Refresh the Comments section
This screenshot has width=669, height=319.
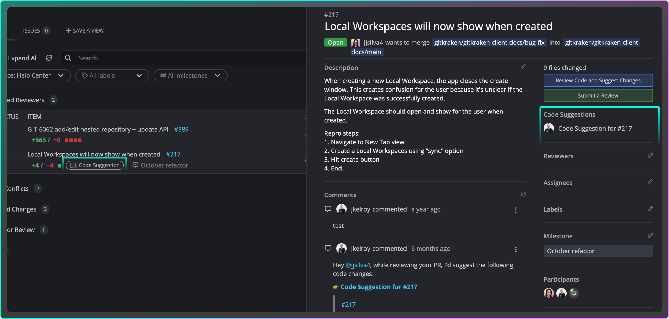(x=523, y=194)
